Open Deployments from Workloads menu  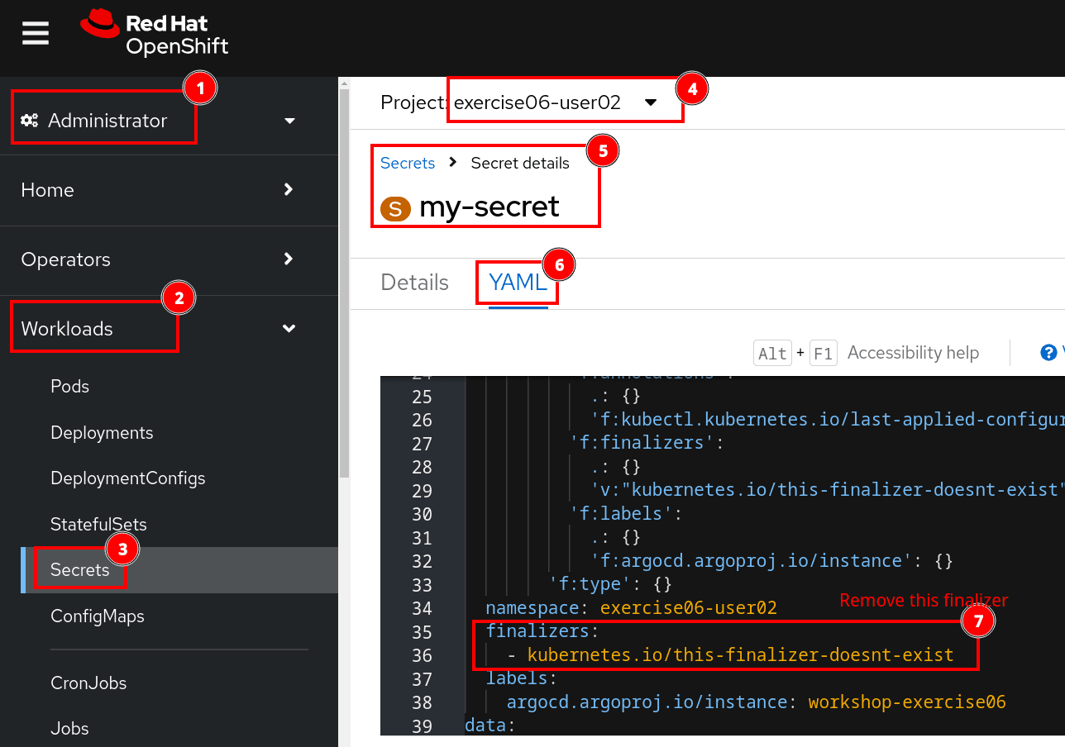click(102, 433)
